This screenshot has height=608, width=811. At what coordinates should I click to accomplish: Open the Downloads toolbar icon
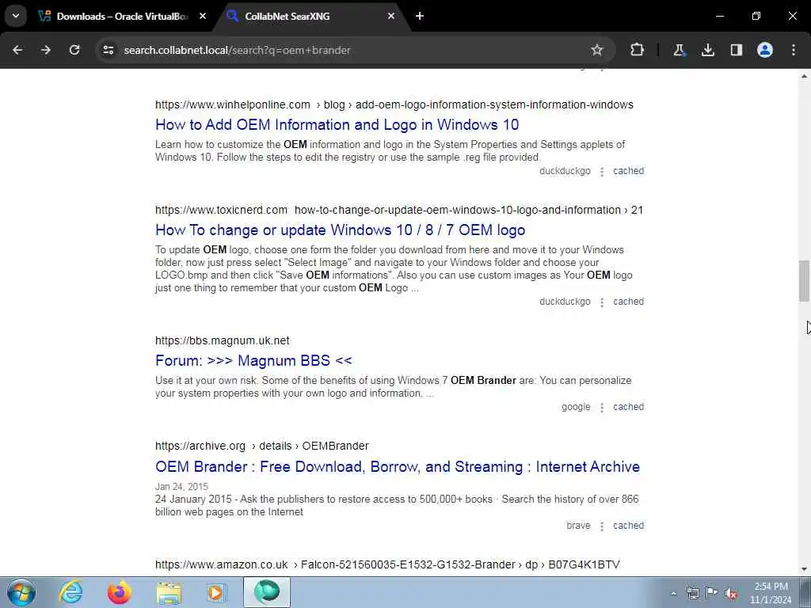coord(707,50)
